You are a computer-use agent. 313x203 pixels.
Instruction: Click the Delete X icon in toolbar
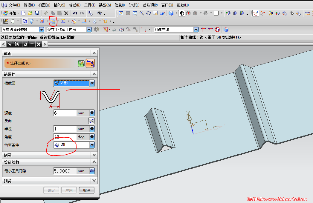pyautogui.click(x=66, y=13)
